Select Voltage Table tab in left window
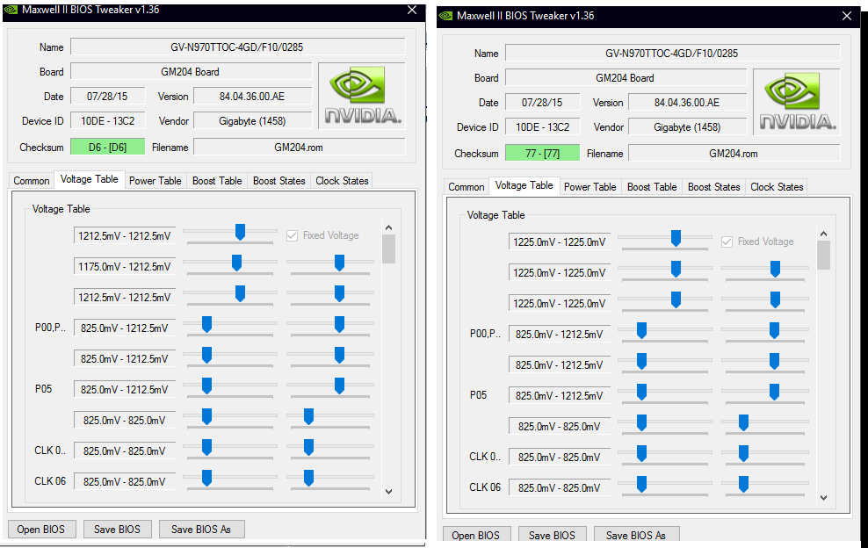The image size is (868, 548). (x=89, y=179)
